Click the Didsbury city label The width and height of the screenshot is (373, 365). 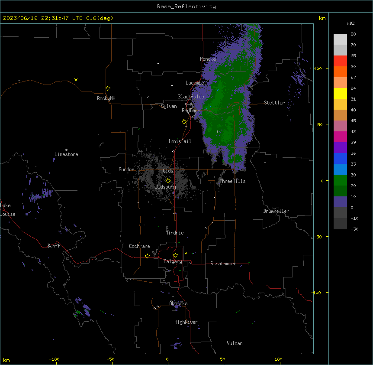(x=166, y=187)
